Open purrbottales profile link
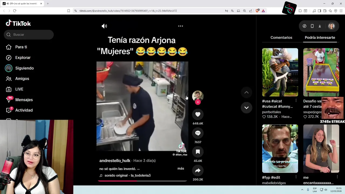 click(271, 112)
